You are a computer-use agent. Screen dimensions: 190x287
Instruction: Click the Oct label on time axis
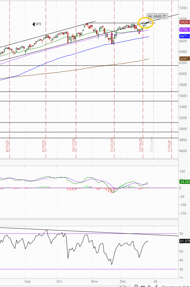[59, 281]
